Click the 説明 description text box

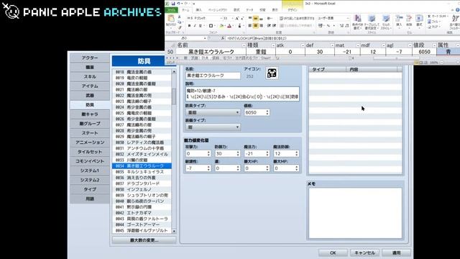[242, 94]
